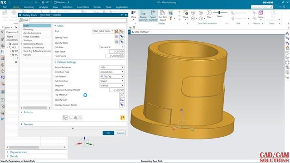Select Geometry in dialog navigation list
Screen dimensions: 290x163
point(28,29)
